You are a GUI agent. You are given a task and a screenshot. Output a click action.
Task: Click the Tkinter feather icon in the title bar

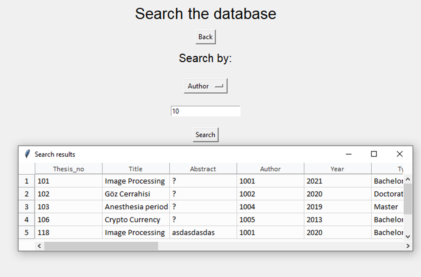(x=27, y=154)
